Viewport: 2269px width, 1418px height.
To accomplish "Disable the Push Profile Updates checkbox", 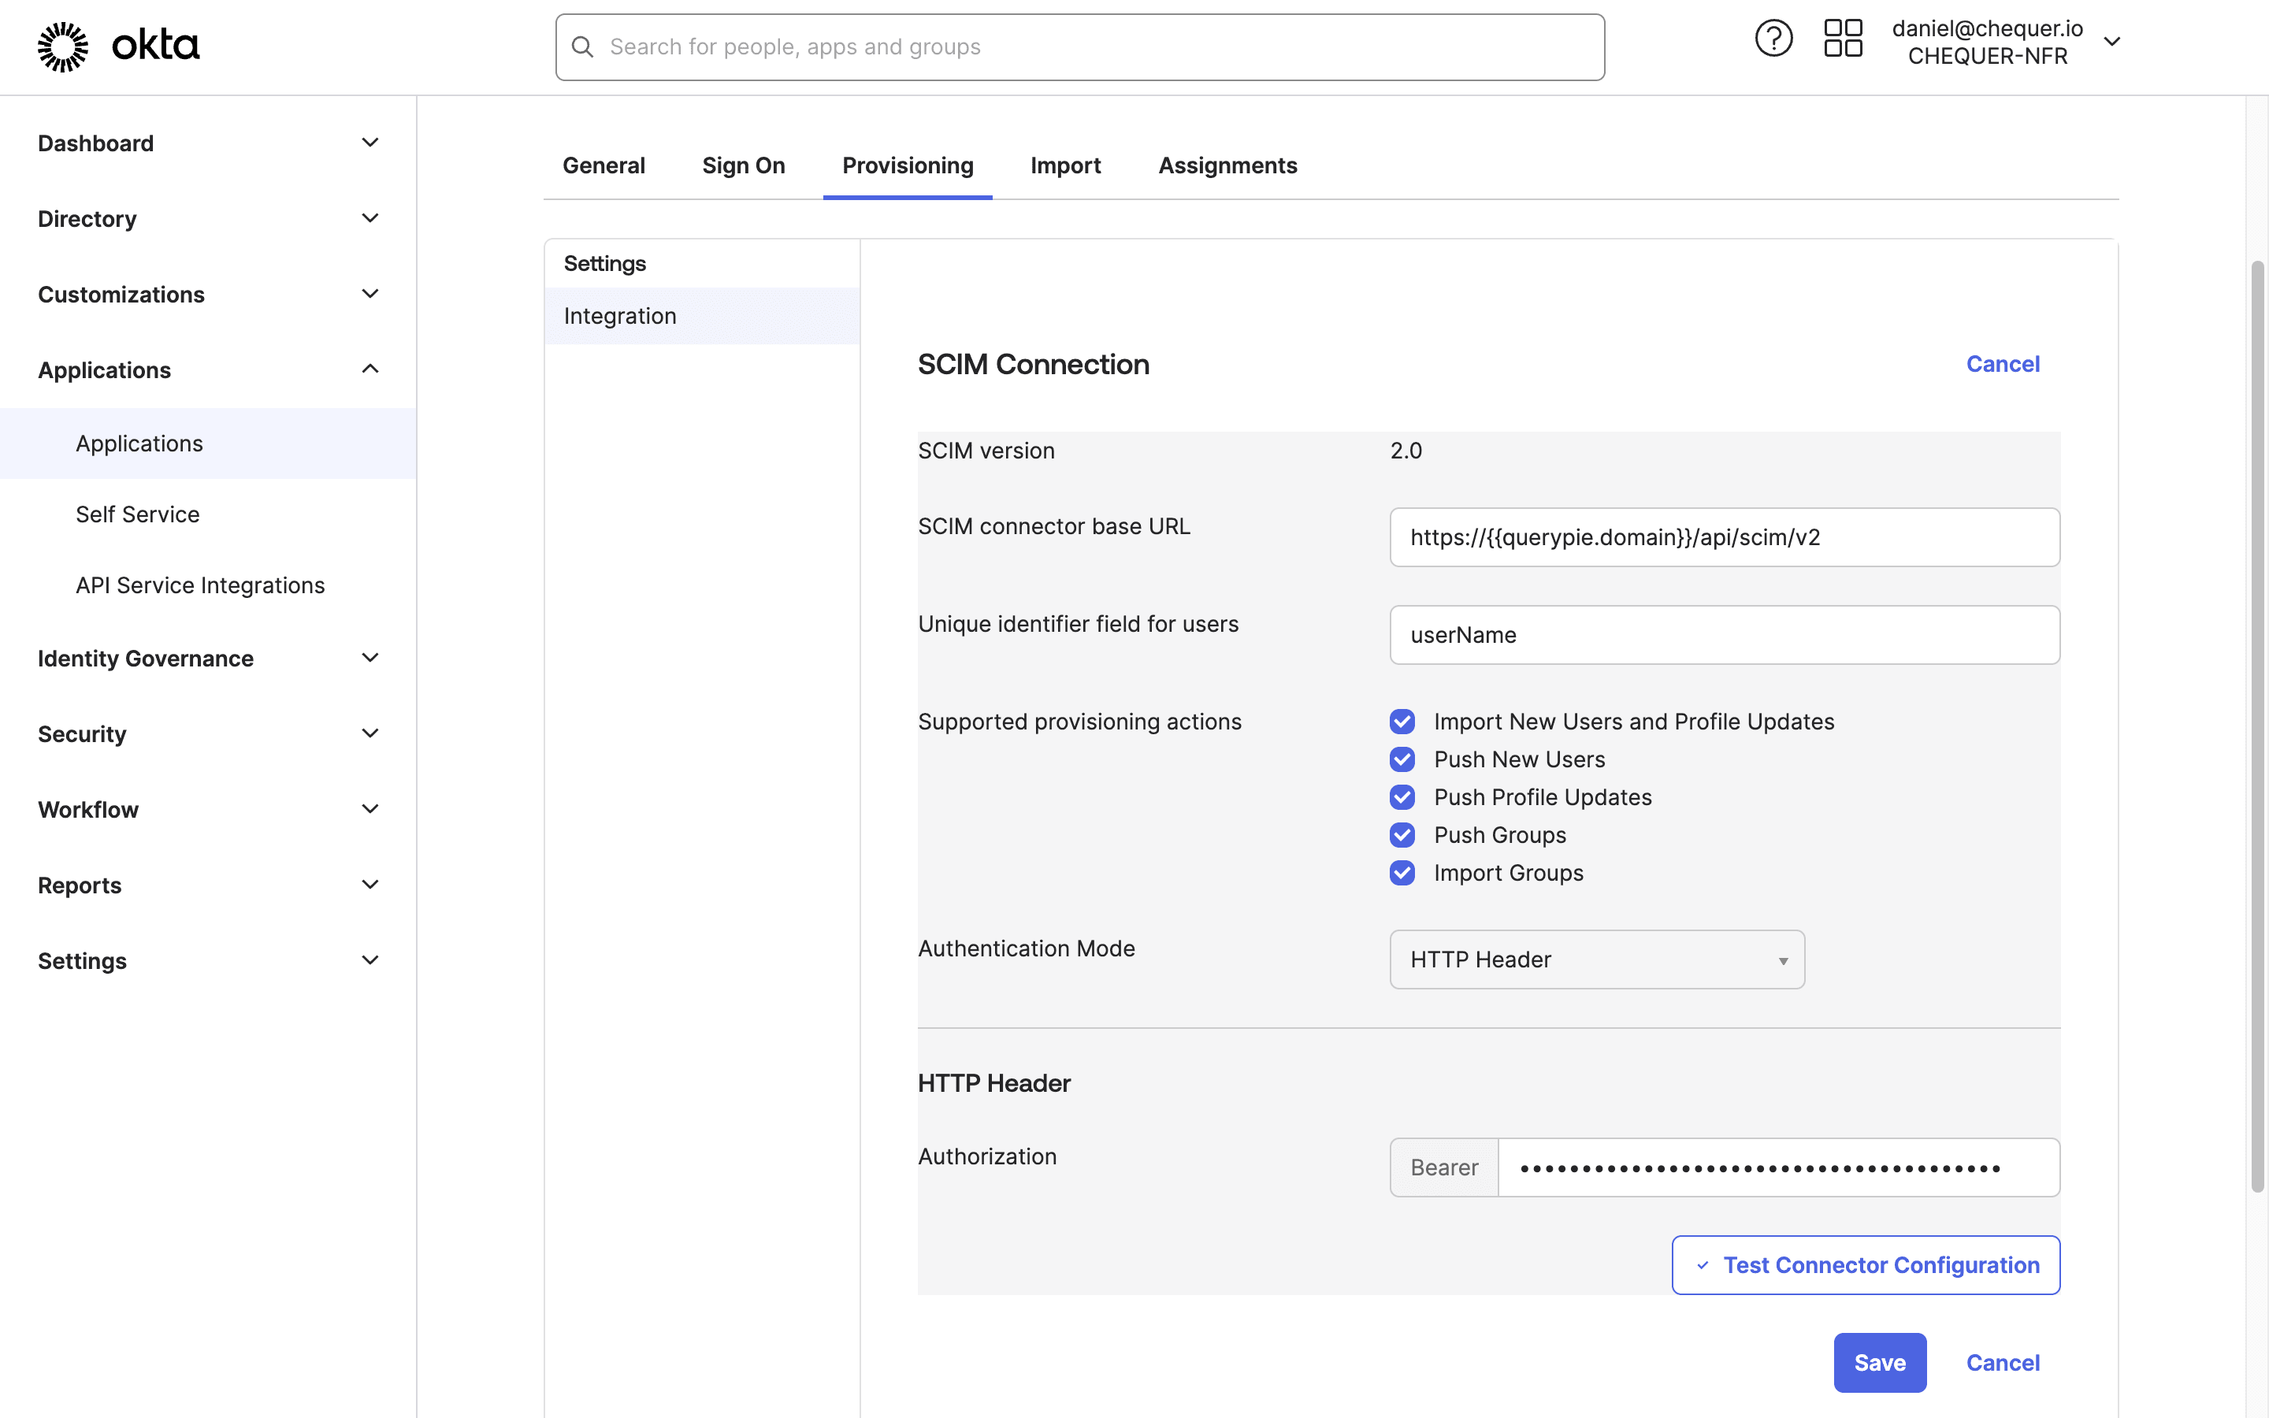I will 1402,796.
